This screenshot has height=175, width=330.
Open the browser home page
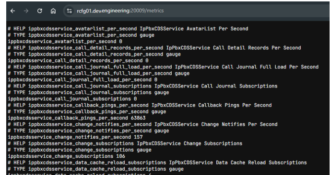click(53, 11)
